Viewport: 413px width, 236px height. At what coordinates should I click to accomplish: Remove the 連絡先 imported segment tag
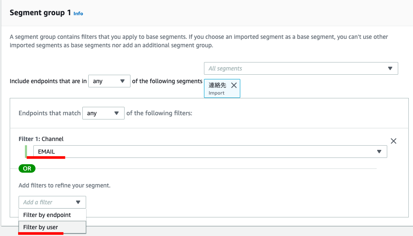(234, 85)
